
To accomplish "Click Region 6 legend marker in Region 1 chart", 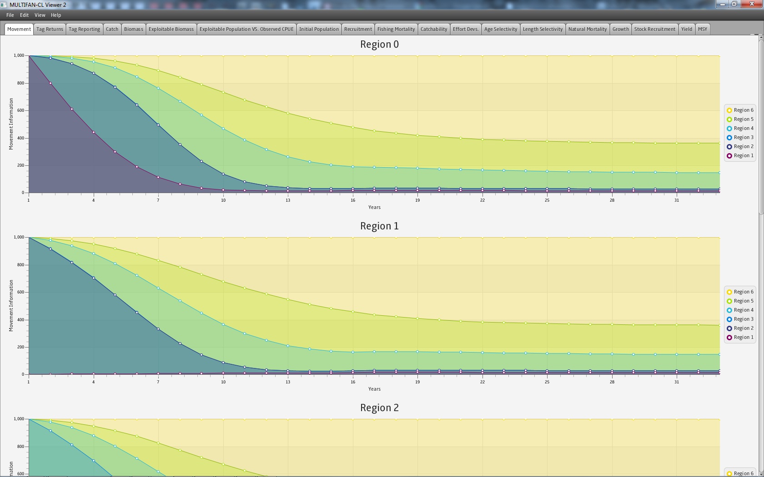I will 729,292.
